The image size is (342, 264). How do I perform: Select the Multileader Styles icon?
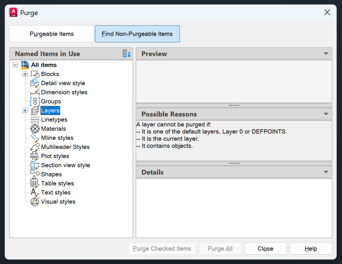(35, 147)
